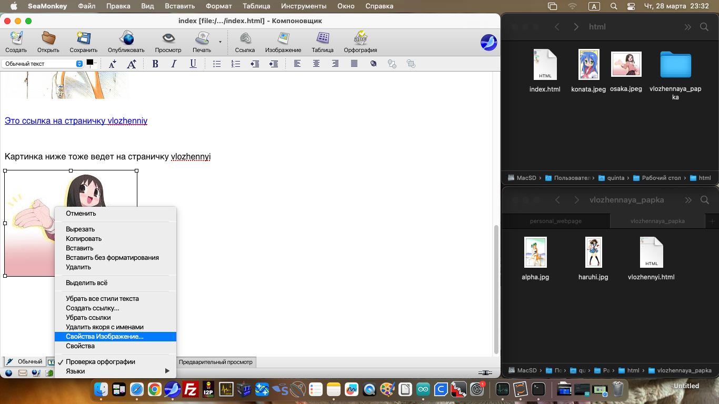Switch to the Предварительный просмотр tab
The height and width of the screenshot is (404, 719).
215,362
